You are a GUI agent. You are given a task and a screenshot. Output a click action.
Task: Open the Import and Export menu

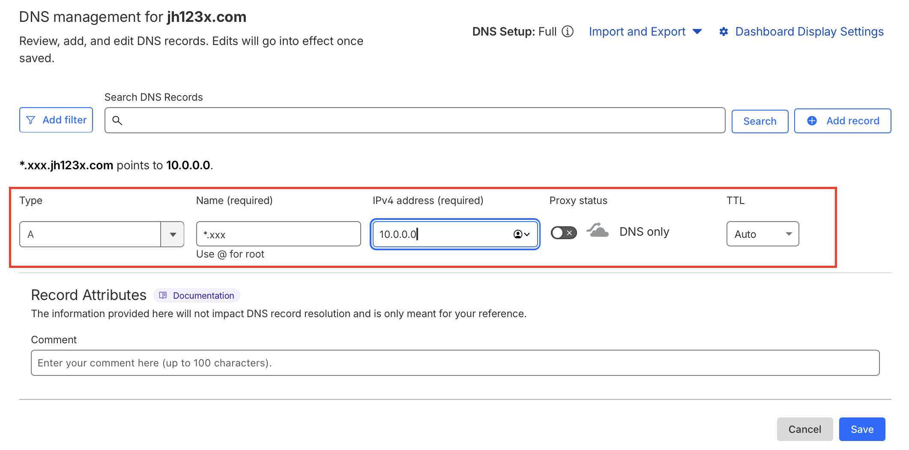637,31
